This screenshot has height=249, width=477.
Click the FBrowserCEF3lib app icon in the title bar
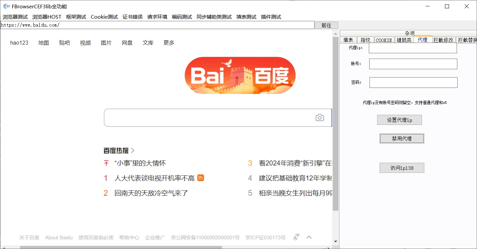tap(6, 6)
